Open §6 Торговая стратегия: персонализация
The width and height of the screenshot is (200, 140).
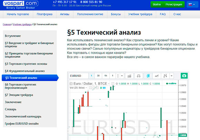pos(21,86)
